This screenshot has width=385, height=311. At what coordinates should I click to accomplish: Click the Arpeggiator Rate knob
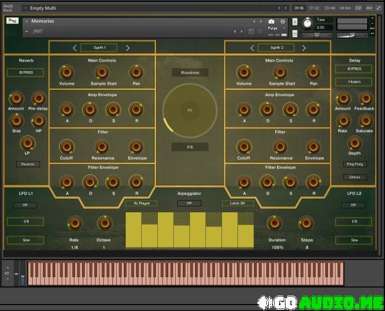point(74,223)
